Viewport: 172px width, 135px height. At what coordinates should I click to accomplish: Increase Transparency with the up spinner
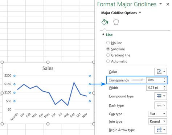pyautogui.click(x=164, y=79)
